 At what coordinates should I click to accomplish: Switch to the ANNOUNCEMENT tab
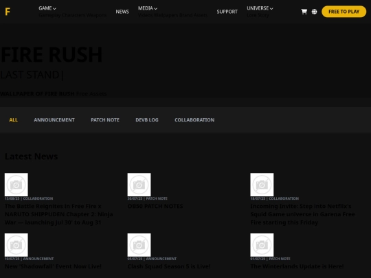click(54, 120)
